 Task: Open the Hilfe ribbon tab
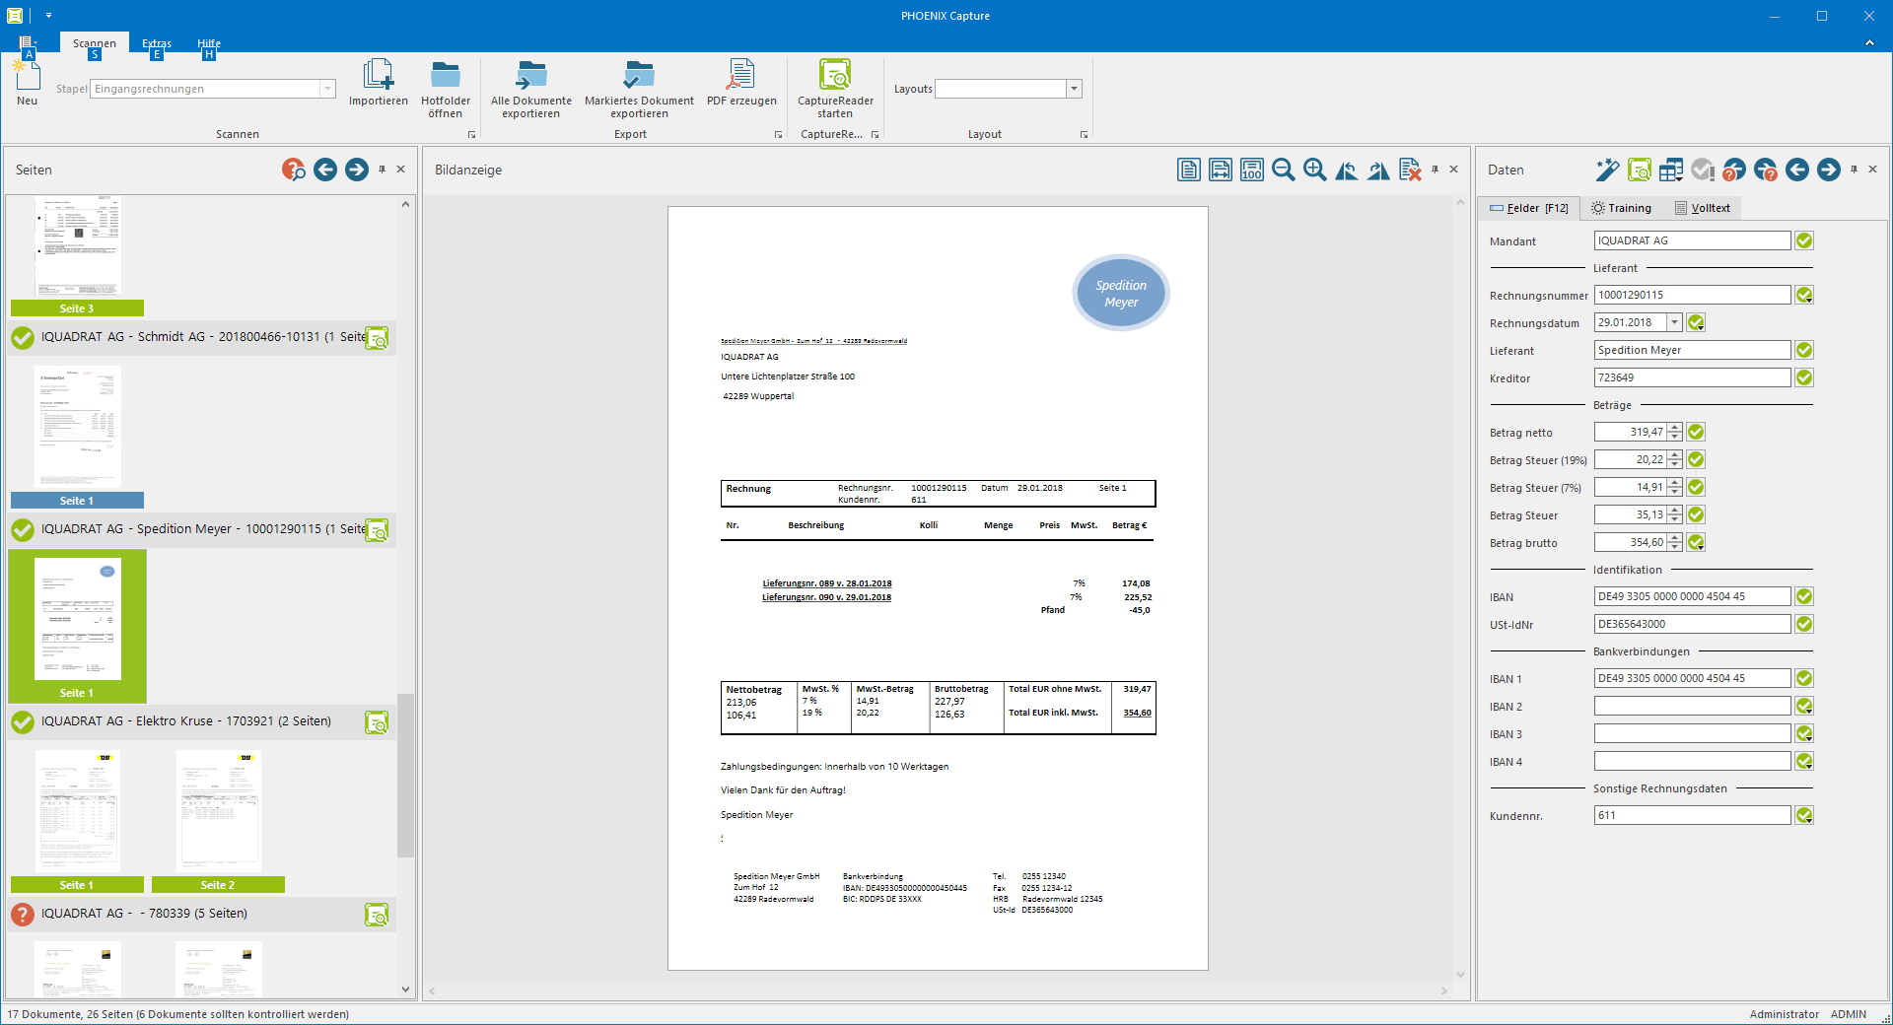pos(209,43)
